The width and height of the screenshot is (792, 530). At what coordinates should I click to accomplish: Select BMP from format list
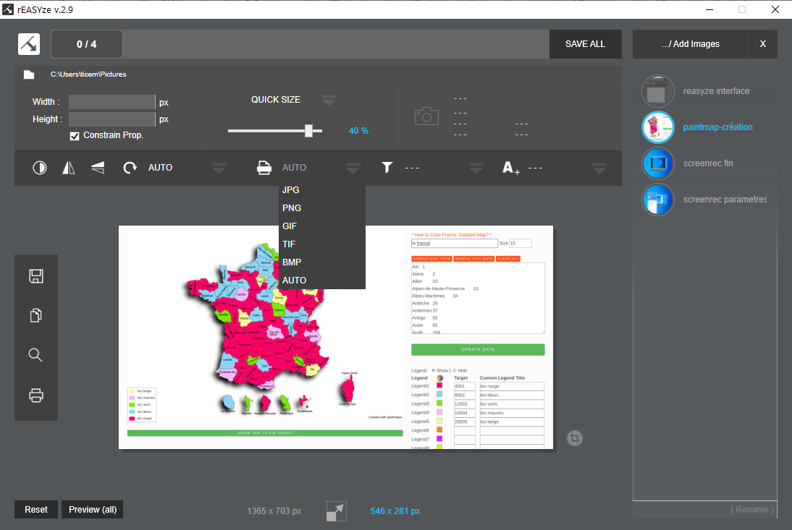[x=321, y=262]
